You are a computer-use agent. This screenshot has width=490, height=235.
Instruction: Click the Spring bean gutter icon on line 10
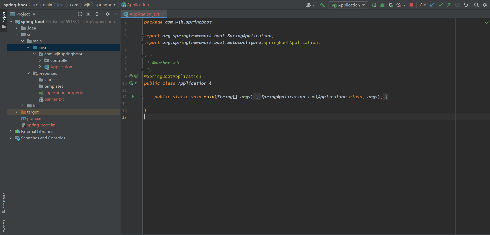click(x=131, y=83)
